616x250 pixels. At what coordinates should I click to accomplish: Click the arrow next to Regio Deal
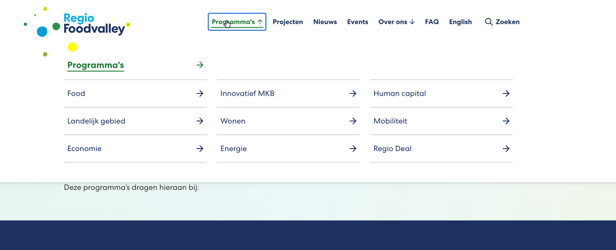coord(506,149)
